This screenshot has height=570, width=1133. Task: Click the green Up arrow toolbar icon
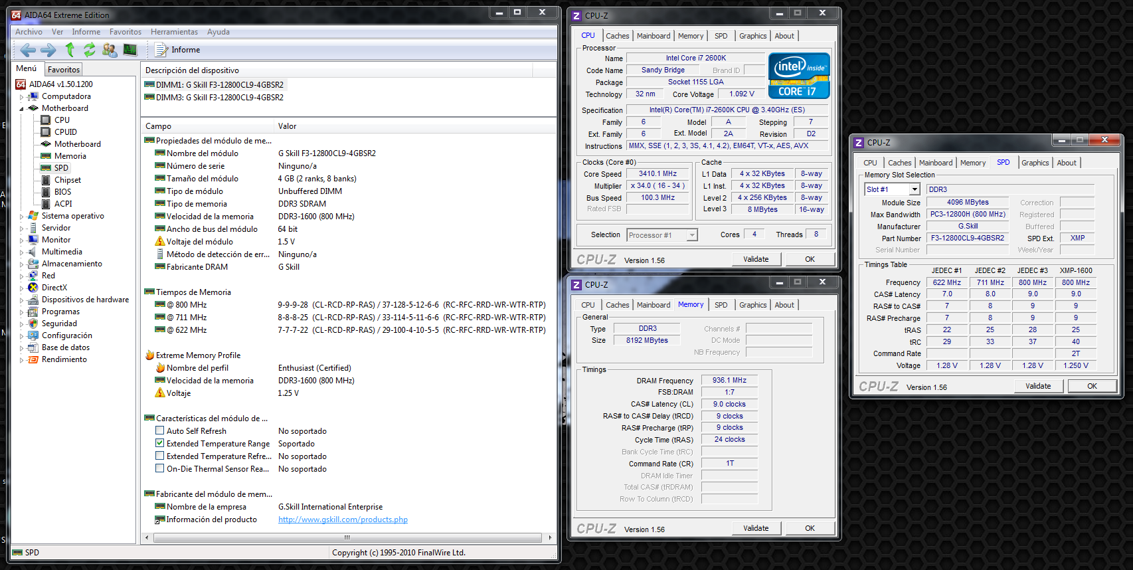coord(70,50)
